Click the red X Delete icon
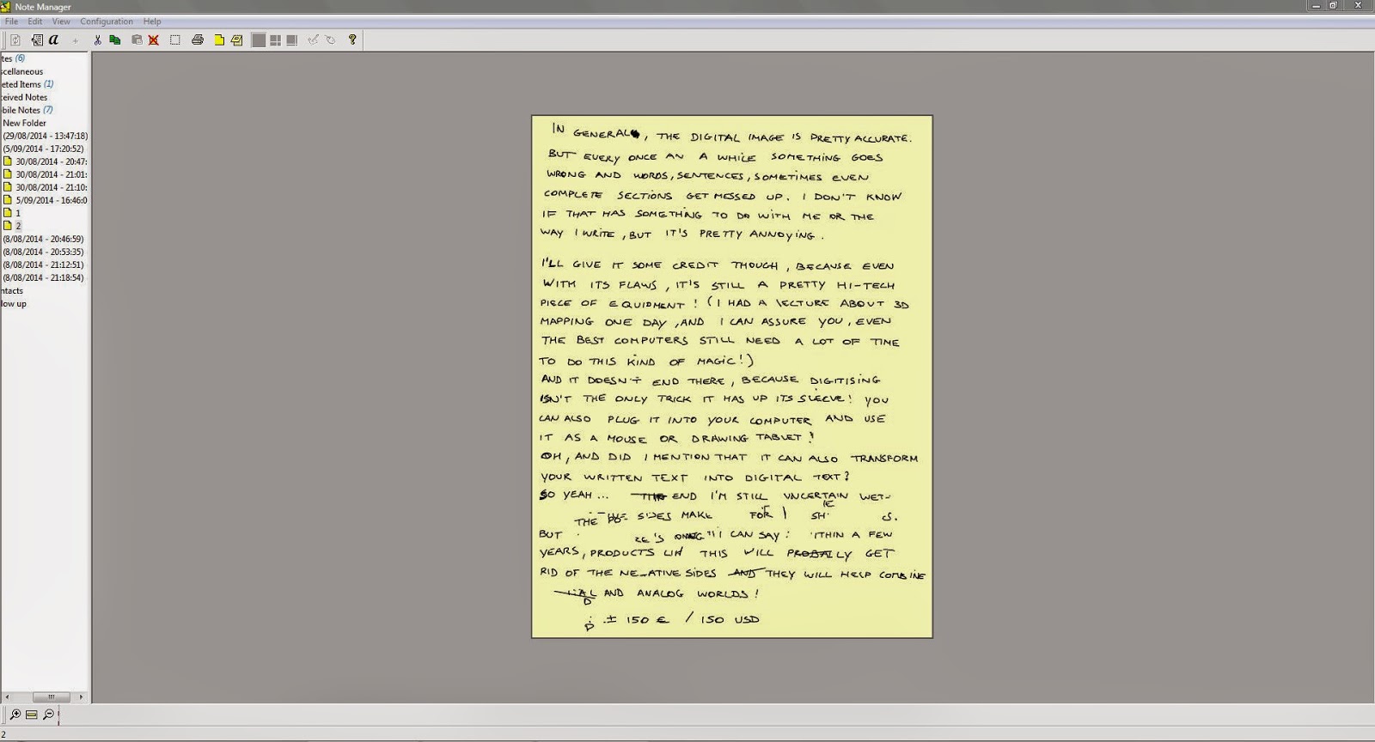 click(154, 40)
